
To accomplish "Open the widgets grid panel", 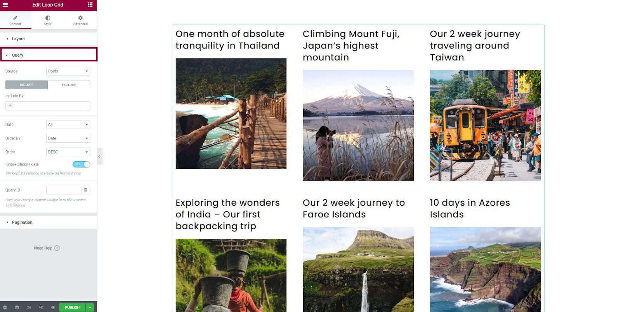I will click(90, 5).
